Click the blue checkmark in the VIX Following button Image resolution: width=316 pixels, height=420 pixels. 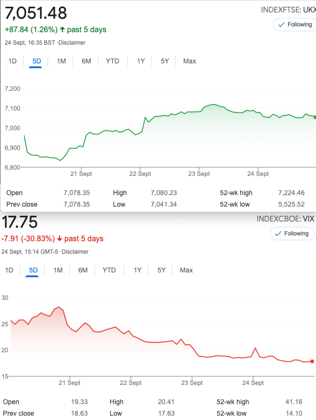(278, 234)
